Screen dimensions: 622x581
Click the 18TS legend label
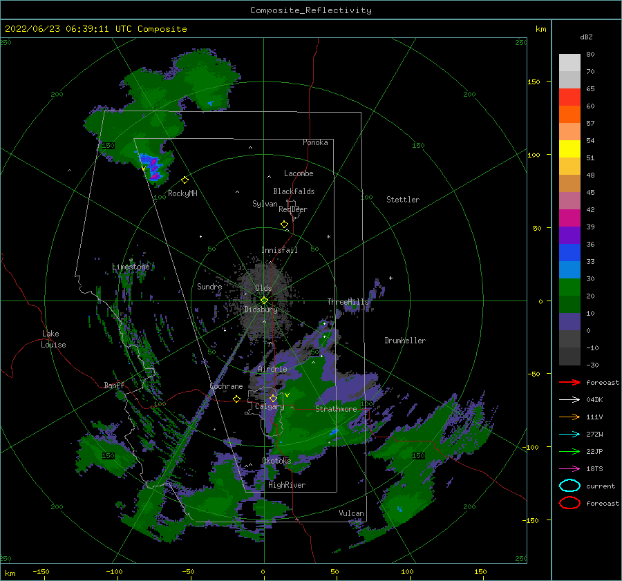click(594, 469)
